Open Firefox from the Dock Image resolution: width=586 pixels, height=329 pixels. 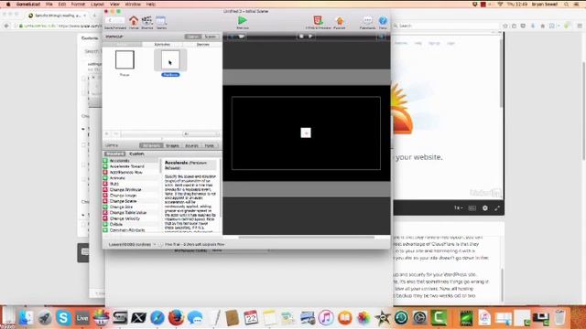point(176,318)
